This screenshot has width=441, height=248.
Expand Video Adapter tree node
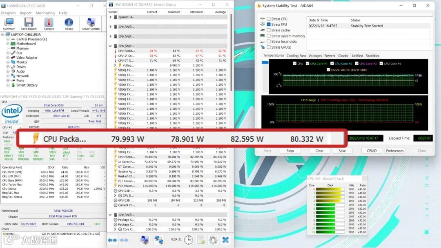(8, 58)
